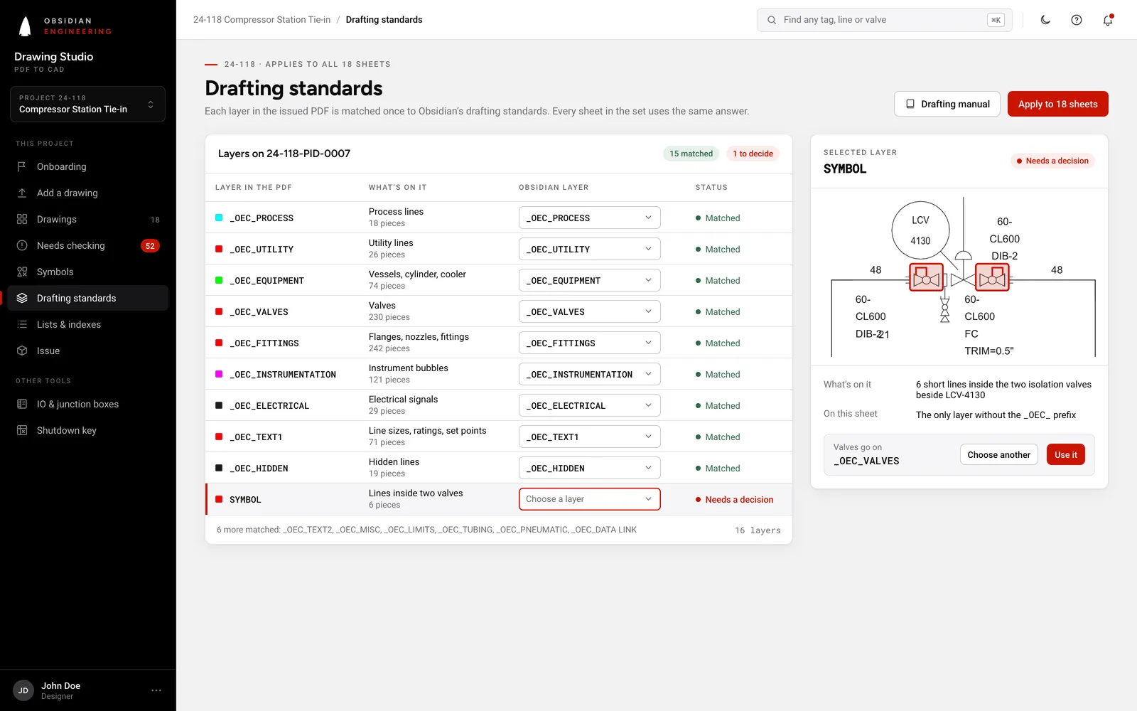Click the Symbols sidebar icon

click(x=22, y=272)
